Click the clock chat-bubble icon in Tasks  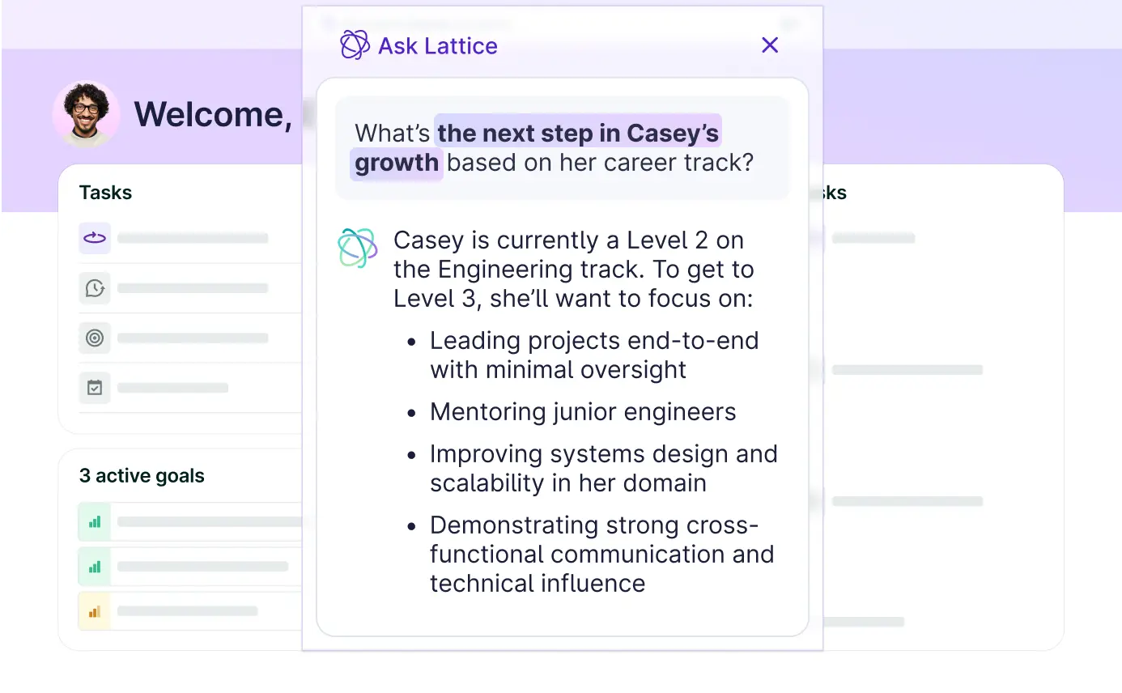95,288
